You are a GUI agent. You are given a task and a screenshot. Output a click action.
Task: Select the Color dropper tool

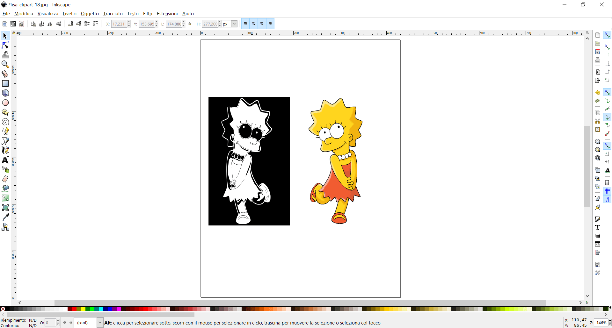click(5, 217)
